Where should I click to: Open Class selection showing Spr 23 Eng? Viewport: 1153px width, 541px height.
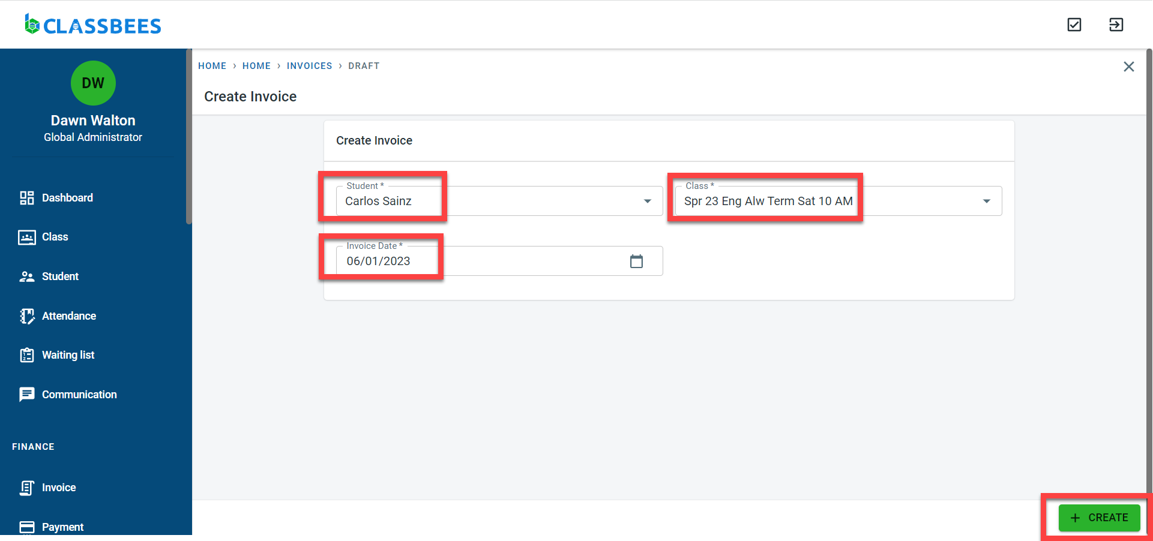coord(768,202)
